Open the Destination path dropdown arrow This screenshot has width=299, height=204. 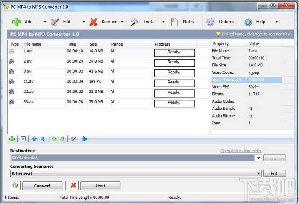point(258,158)
